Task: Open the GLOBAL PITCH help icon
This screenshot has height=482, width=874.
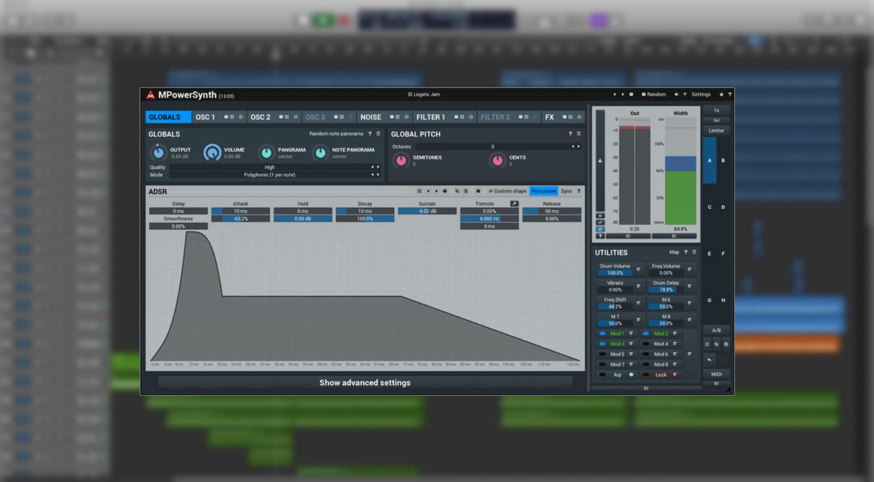Action: point(570,134)
